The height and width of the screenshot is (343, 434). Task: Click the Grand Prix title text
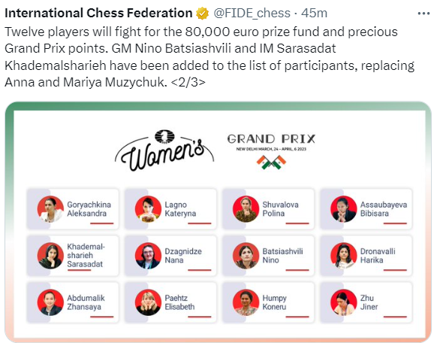tap(271, 138)
